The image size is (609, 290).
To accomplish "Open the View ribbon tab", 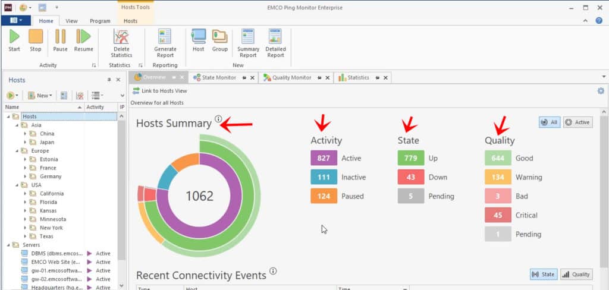I will [71, 21].
